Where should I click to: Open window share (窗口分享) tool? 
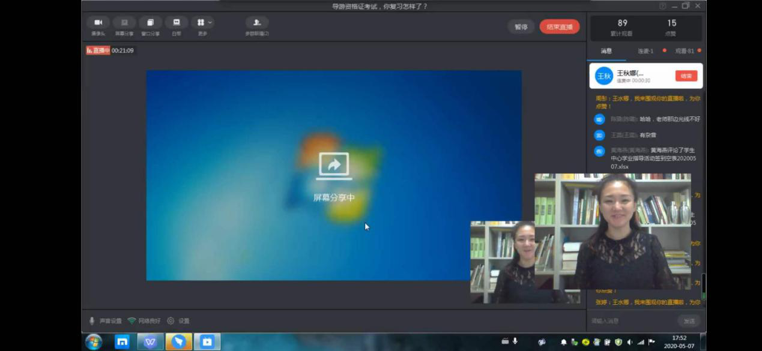(150, 23)
